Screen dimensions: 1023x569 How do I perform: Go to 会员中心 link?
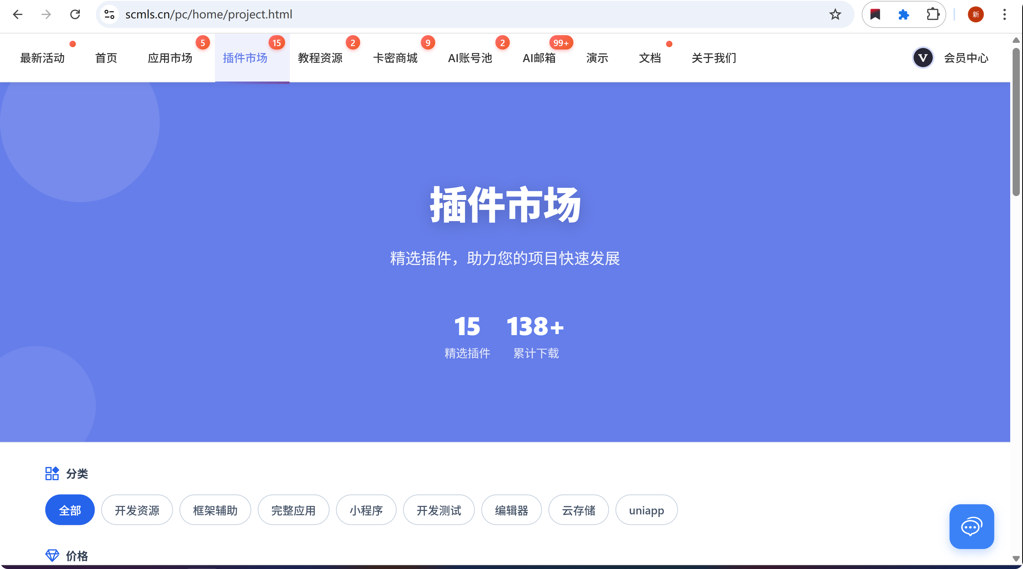coord(966,58)
